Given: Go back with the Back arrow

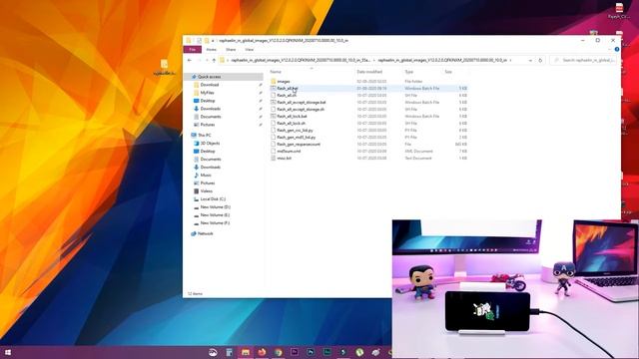Looking at the screenshot, I should [190, 60].
